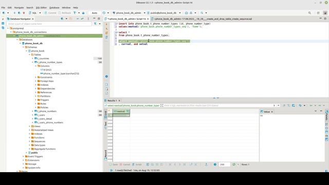Image resolution: width=329 pixels, height=185 pixels.
Task: Toggle the Auto commit mode field
Action: click(x=95, y=13)
